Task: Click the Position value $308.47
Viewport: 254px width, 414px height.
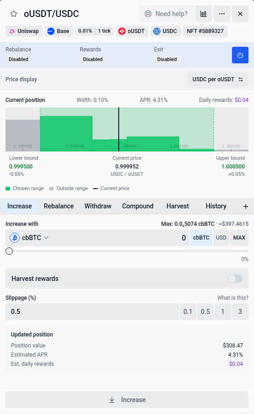Action: click(232, 345)
